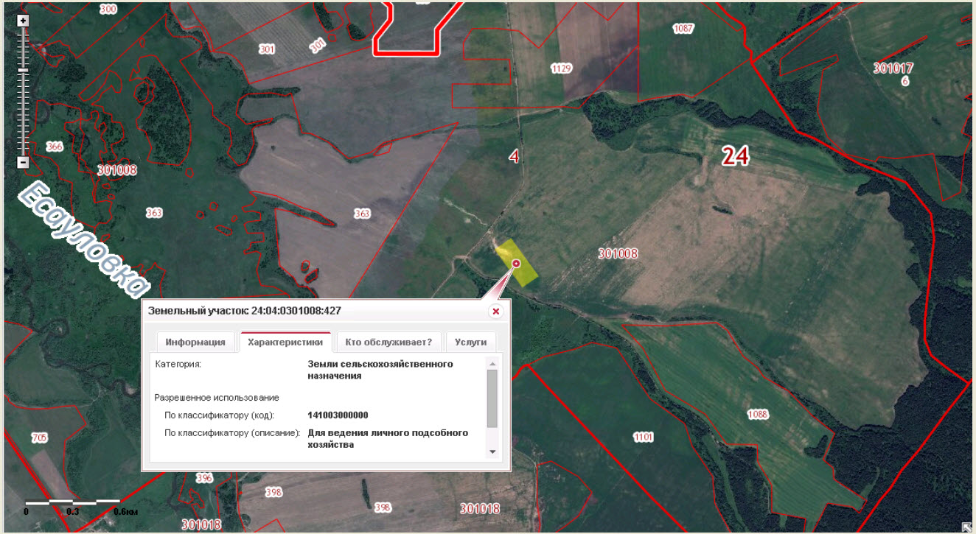Click quarter label 301017
Viewport: 976px width, 534px height.
893,68
